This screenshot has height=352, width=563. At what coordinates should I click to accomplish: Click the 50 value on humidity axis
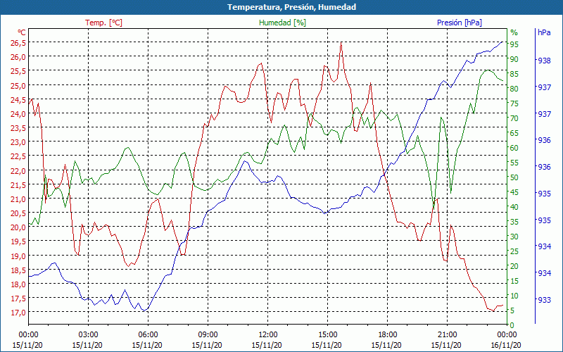[514, 177]
